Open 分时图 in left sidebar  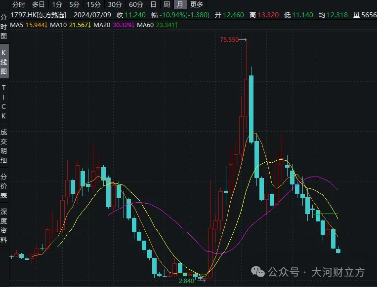click(4, 27)
